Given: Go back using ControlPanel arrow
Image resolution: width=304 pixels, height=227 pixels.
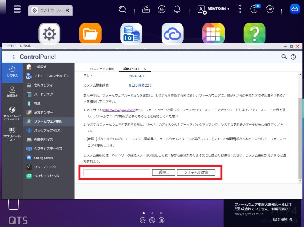Looking at the screenshot, I should (14, 57).
